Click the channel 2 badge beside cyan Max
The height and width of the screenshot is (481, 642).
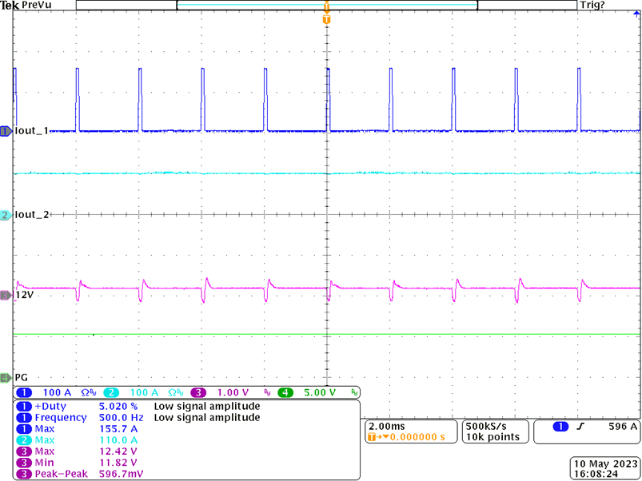(x=24, y=440)
